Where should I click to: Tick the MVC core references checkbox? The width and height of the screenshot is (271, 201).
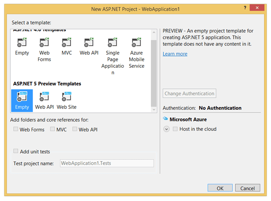tap(52, 129)
